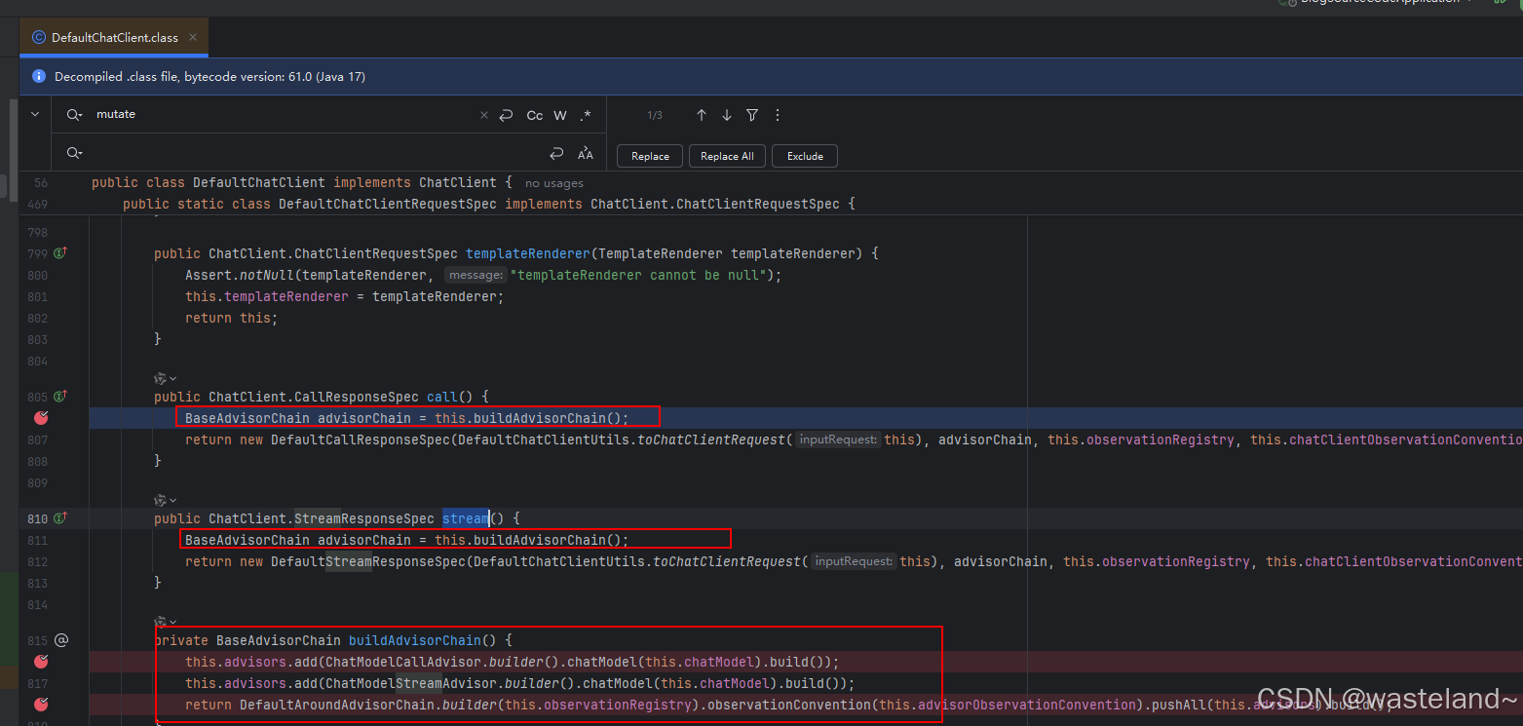Click 'ChatModelStreamAdvisor' on line 817
Viewport: 1523px width, 726px height.
411,683
